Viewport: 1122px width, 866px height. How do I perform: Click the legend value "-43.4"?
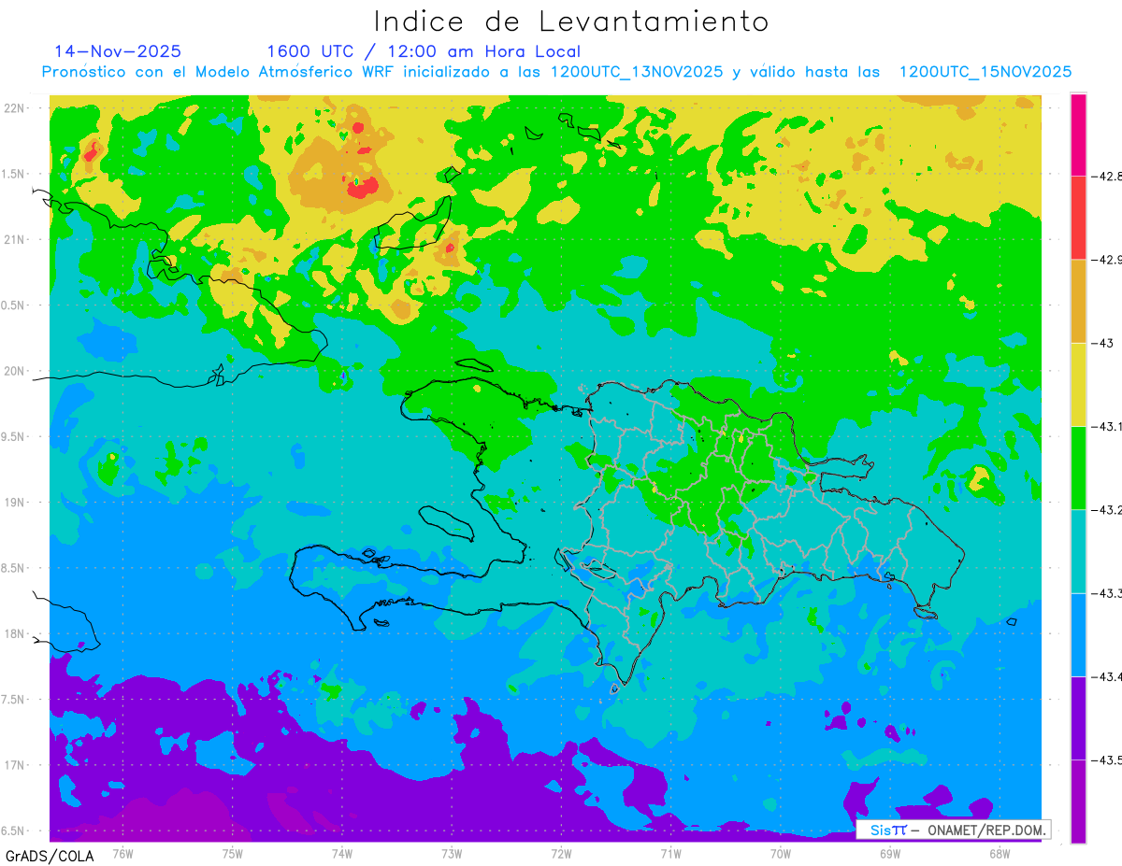pos(1107,675)
